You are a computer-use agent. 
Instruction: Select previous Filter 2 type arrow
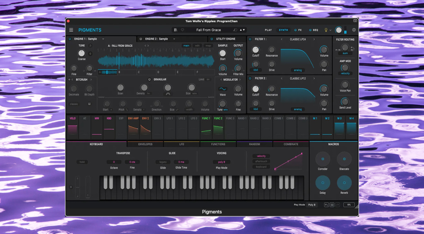tap(282, 78)
